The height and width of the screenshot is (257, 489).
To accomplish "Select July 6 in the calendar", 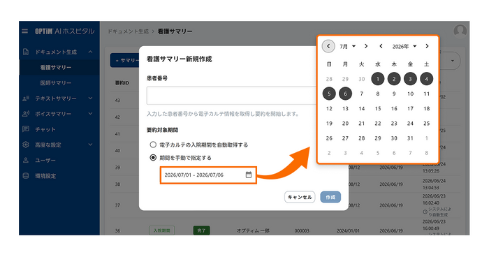I will (345, 94).
